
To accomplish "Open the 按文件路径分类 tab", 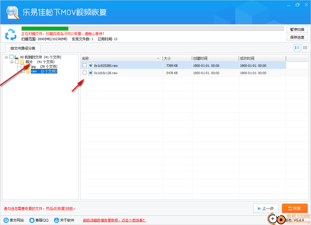I will [23, 48].
